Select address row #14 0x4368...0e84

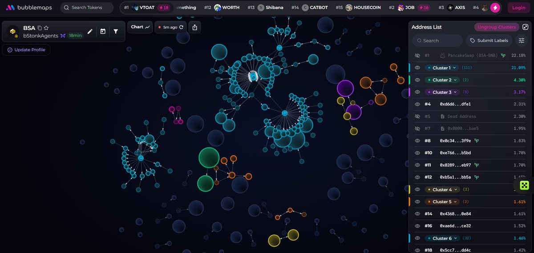[x=470, y=214]
